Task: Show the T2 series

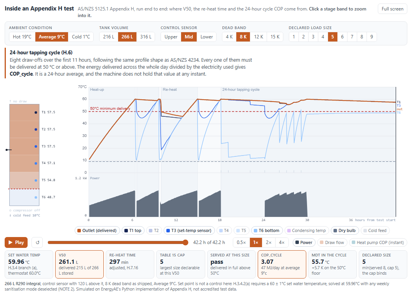Action: click(154, 231)
